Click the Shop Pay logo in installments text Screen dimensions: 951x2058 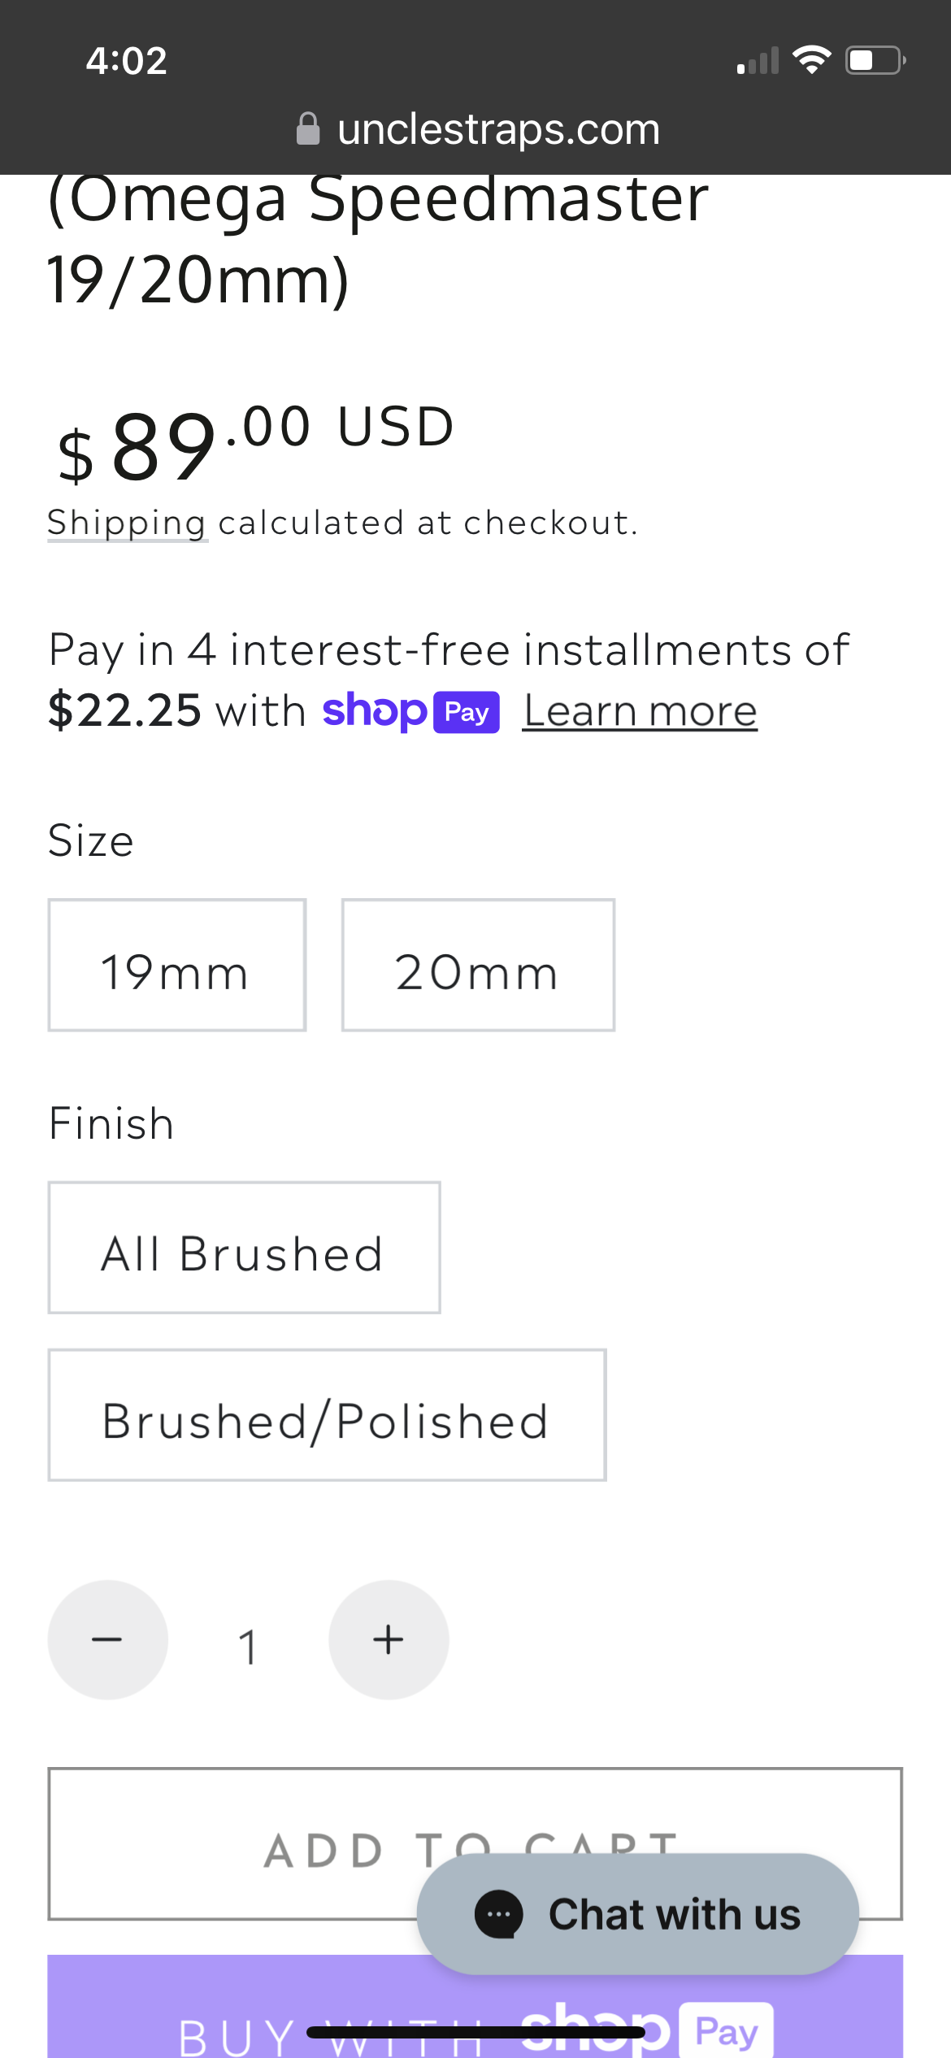(x=410, y=712)
